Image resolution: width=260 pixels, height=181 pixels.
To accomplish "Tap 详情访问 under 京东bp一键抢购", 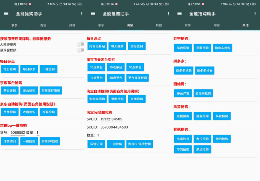I will coord(10,141).
